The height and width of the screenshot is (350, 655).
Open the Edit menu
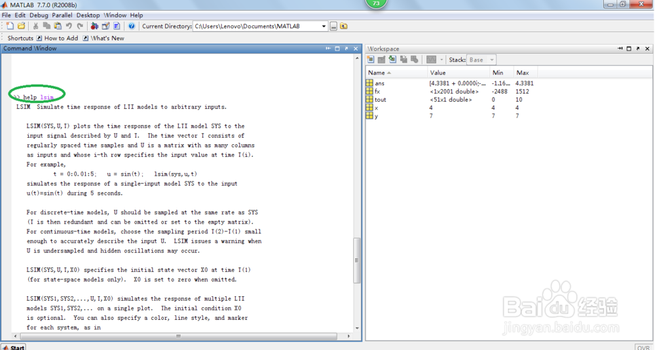(x=20, y=15)
